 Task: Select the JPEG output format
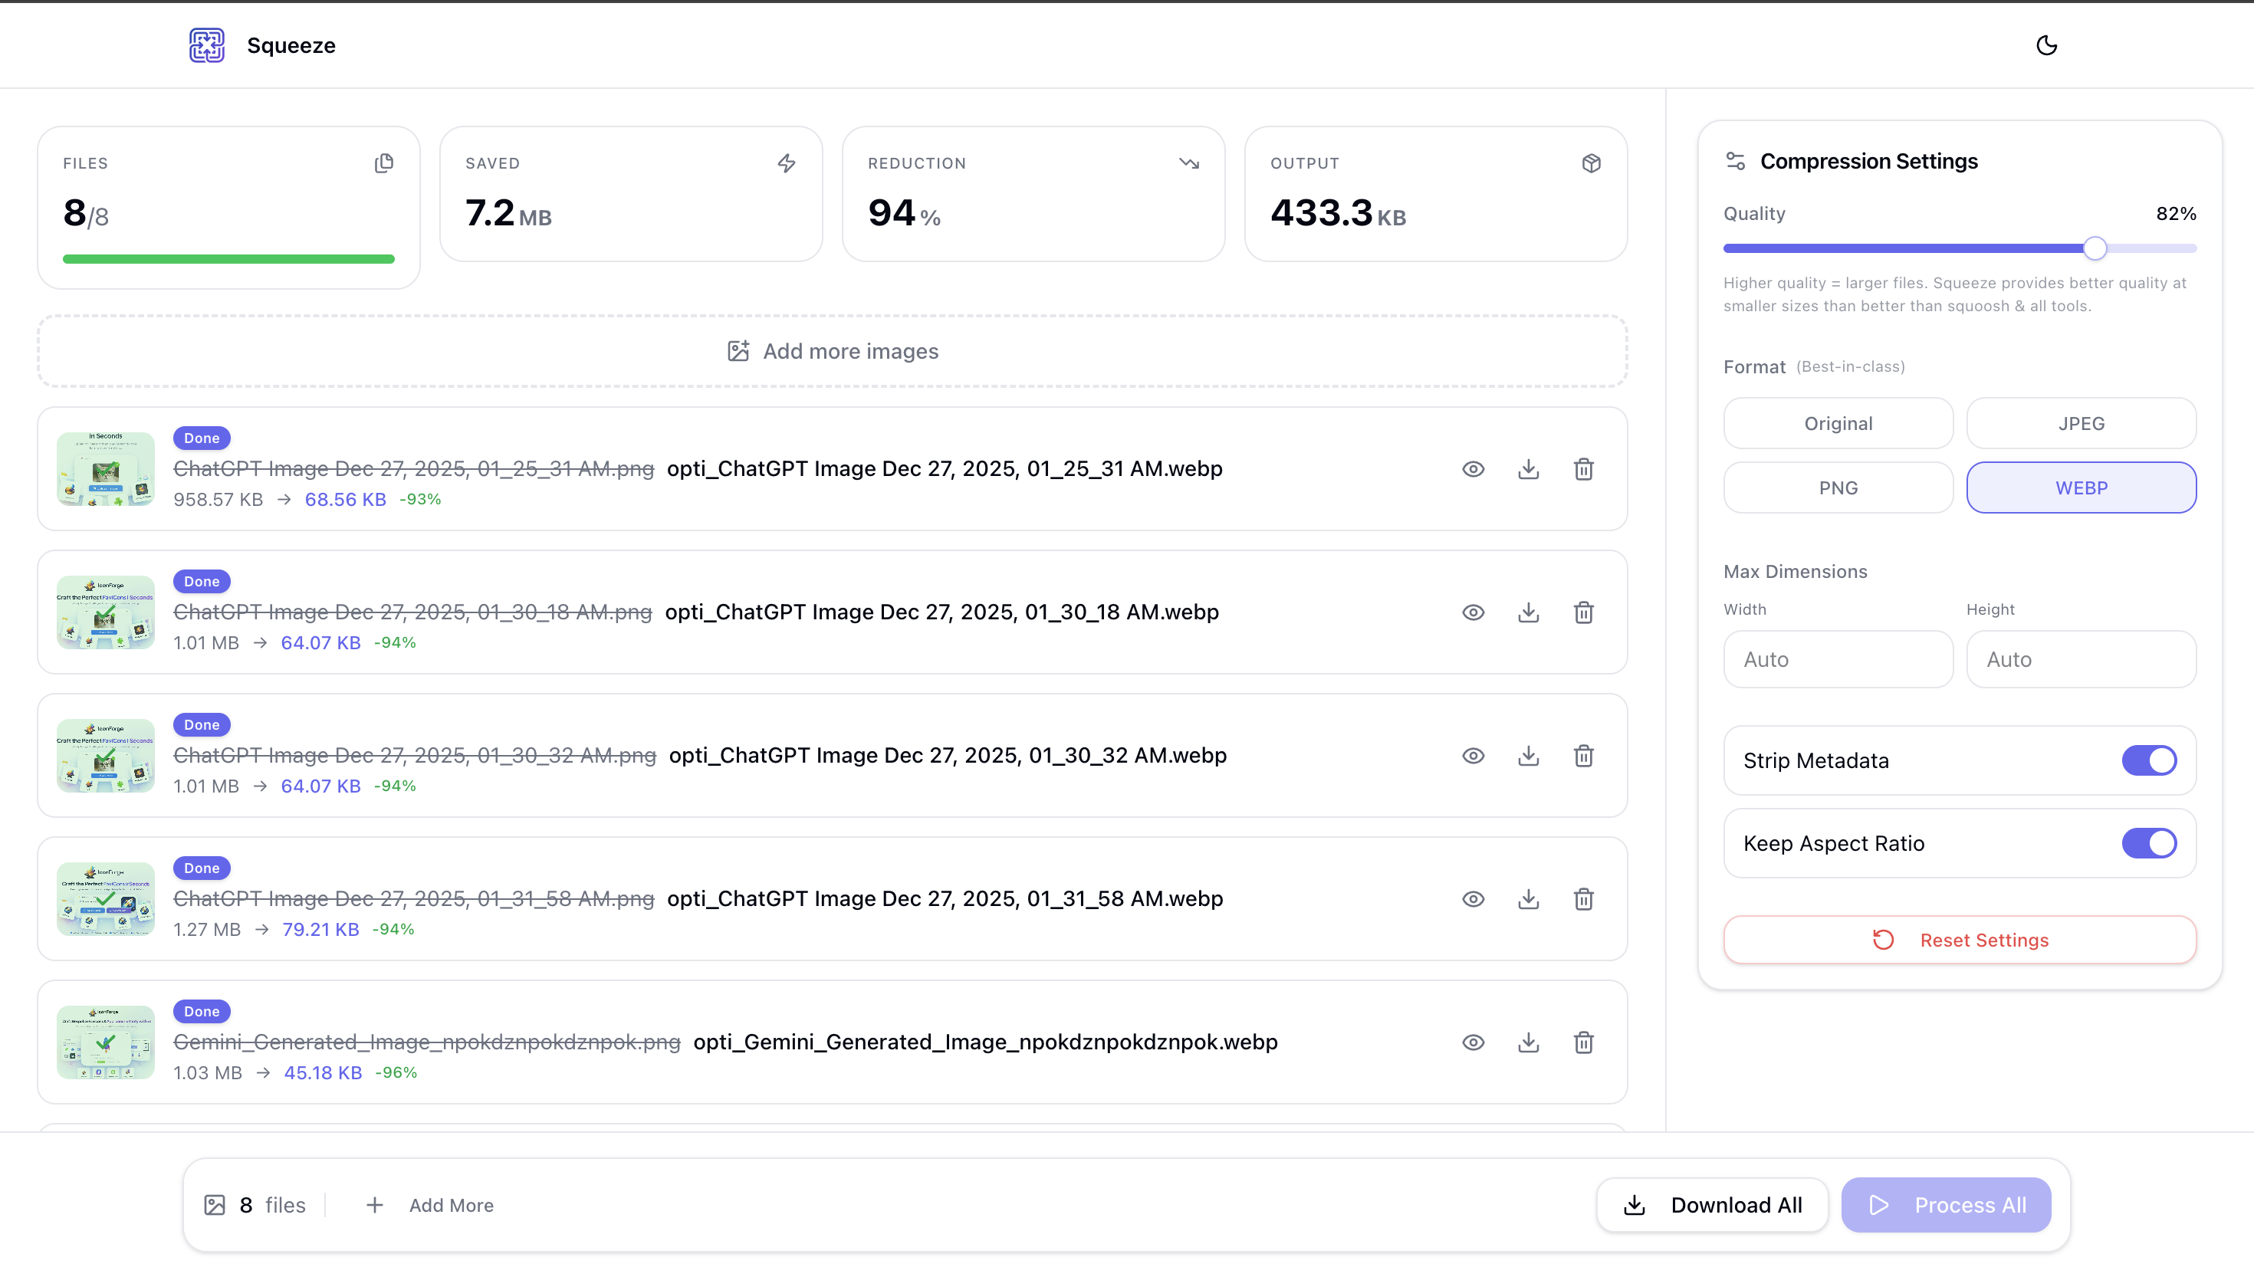tap(2080, 423)
